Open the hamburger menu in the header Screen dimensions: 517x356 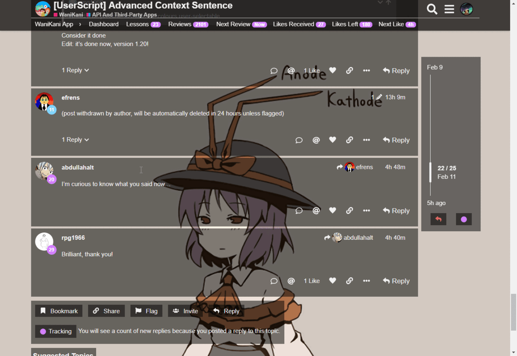click(x=449, y=9)
